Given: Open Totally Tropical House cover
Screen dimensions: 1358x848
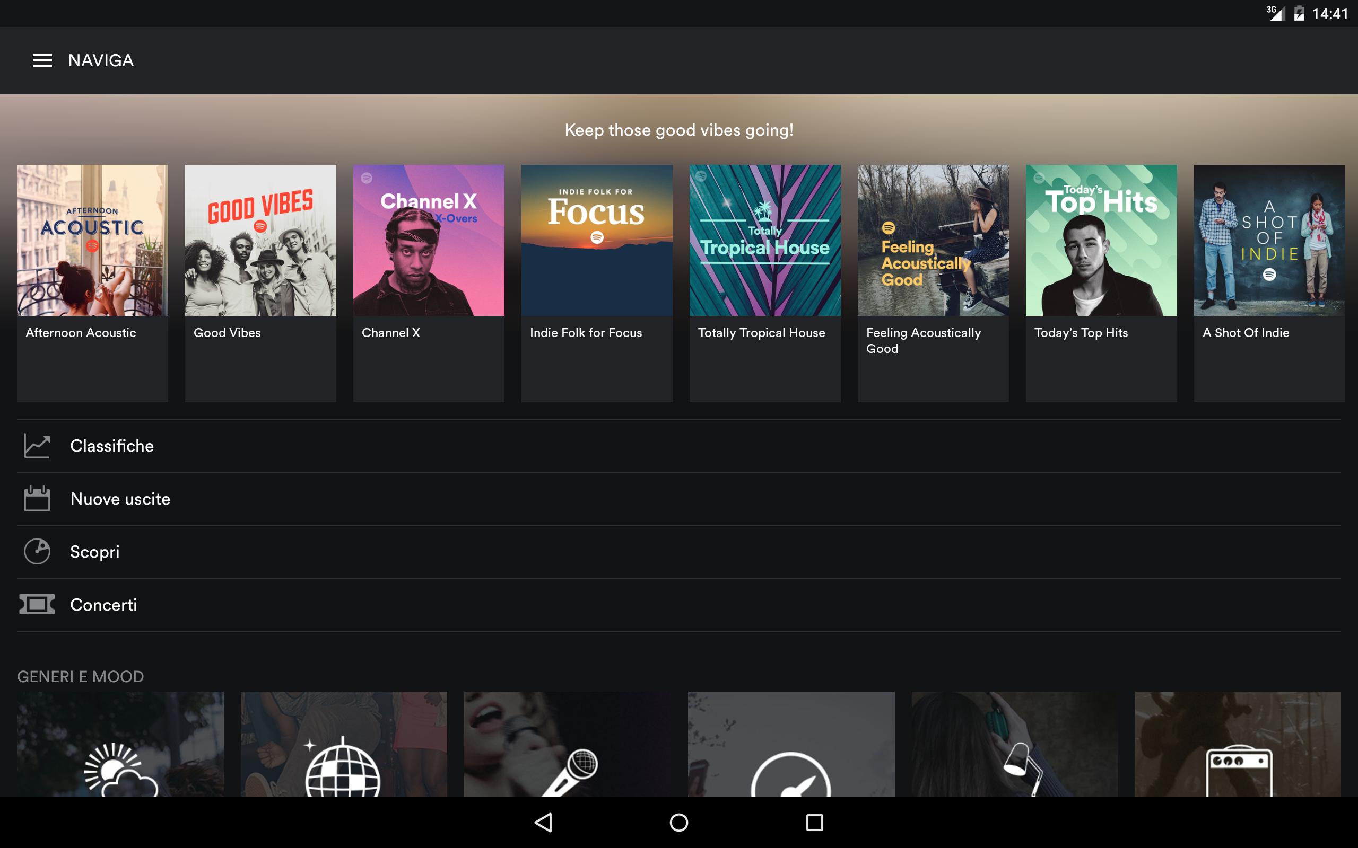Looking at the screenshot, I should click(765, 240).
